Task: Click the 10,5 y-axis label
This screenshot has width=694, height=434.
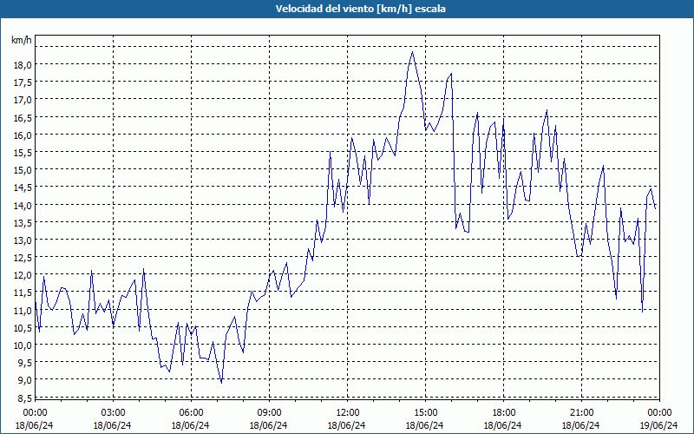Action: pyautogui.click(x=23, y=328)
